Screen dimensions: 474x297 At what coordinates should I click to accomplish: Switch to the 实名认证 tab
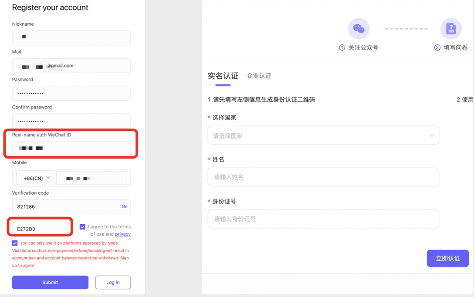[223, 76]
